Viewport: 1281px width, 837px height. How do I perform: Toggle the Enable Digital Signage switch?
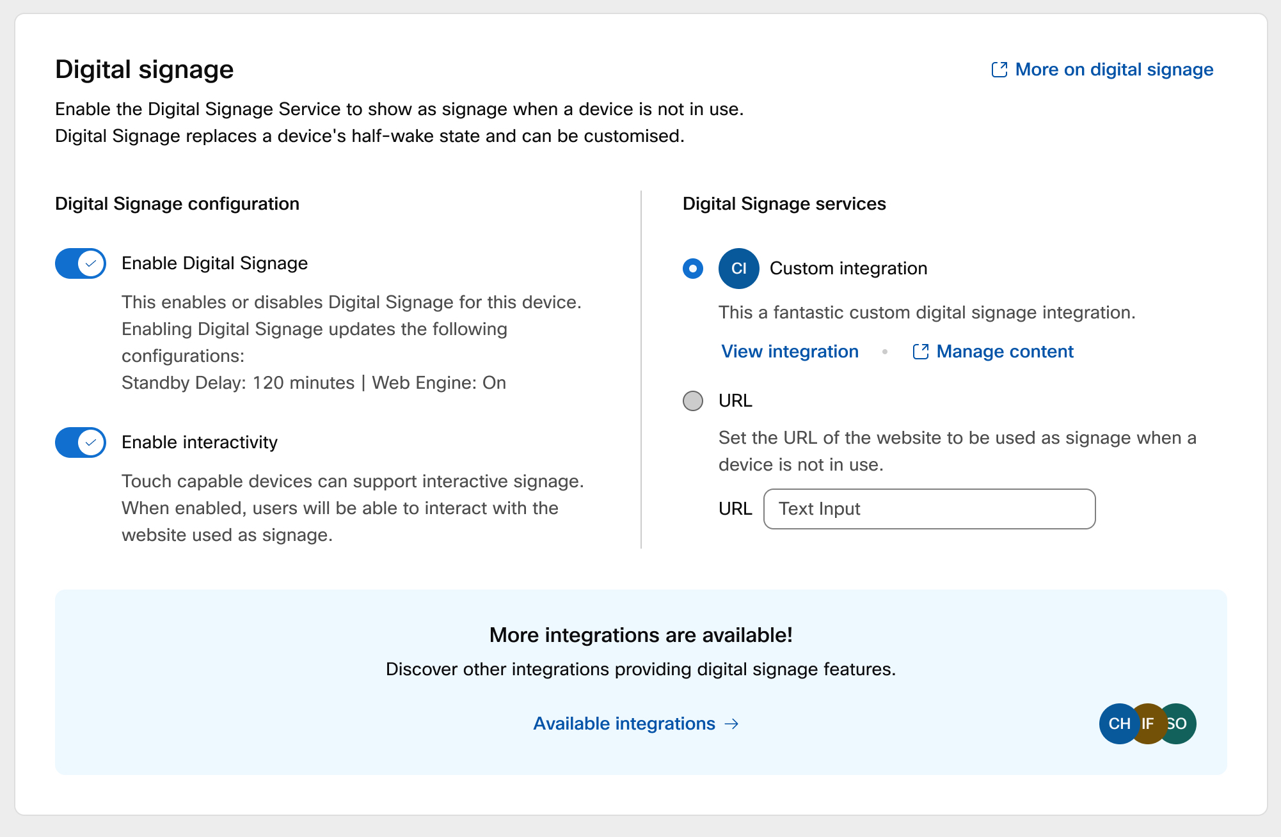pos(81,263)
